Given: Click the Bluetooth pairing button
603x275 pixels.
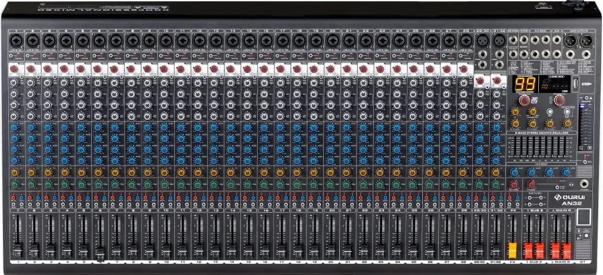Looking at the screenshot, I should coord(586,236).
